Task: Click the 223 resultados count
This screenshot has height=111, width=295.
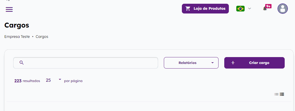Action: (27, 81)
